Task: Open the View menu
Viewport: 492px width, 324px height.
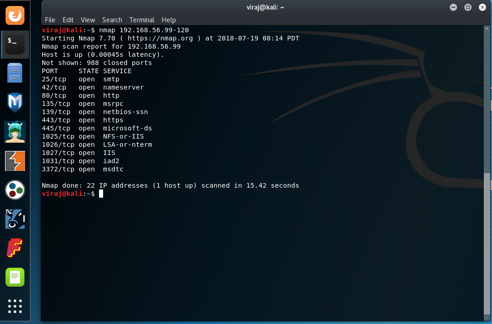Action: click(88, 20)
